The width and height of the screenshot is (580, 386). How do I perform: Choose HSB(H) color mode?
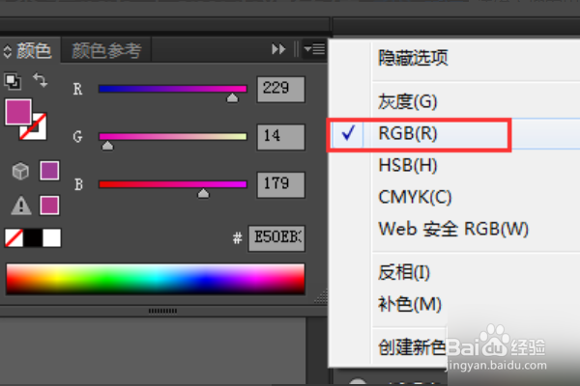pyautogui.click(x=408, y=165)
